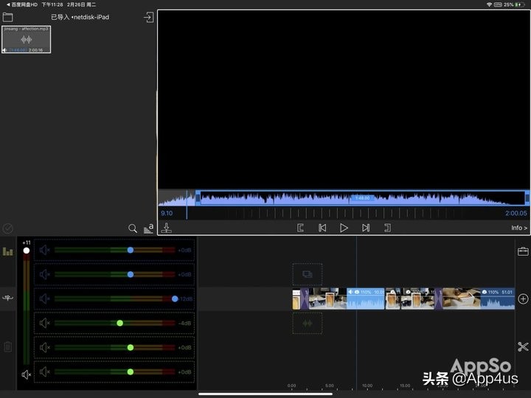
Task: Open the library search magnifier
Action: [133, 228]
